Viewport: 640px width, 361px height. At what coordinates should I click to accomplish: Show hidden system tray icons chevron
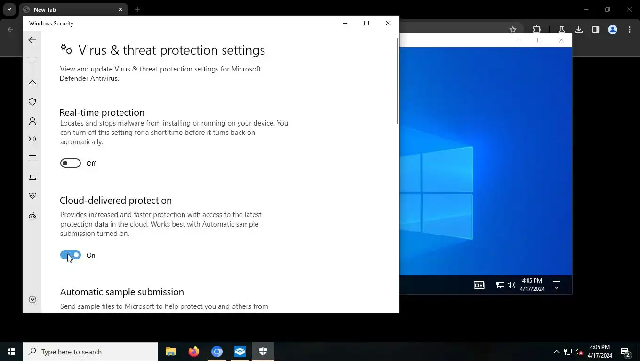click(556, 352)
